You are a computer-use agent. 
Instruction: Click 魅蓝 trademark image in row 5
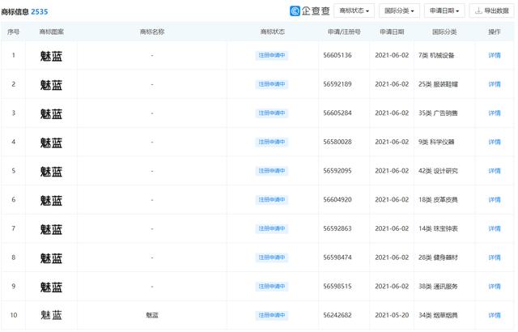click(x=51, y=172)
